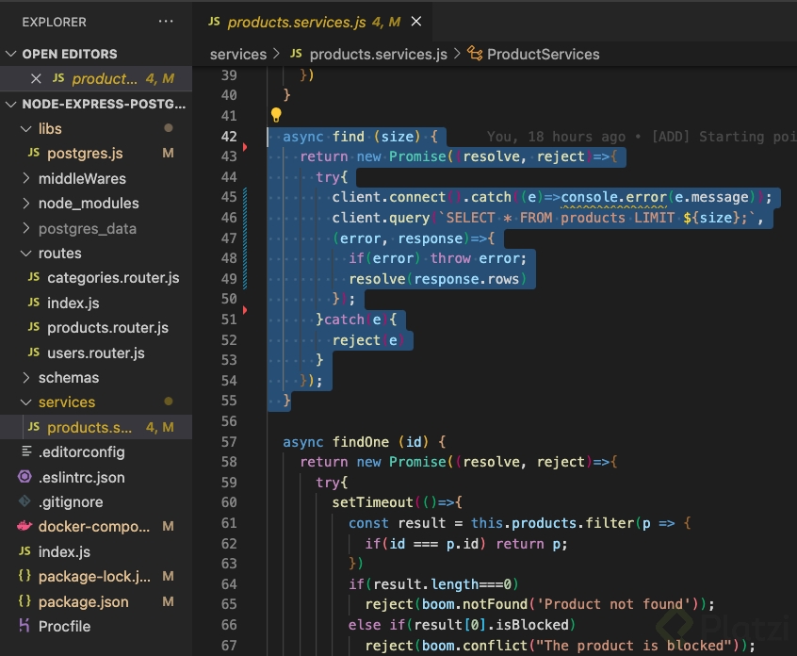Click the .gitignore git icon
Screen dimensions: 797x656
[x=24, y=502]
